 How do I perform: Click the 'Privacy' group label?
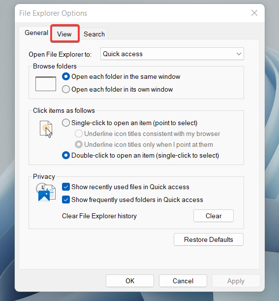tap(44, 176)
